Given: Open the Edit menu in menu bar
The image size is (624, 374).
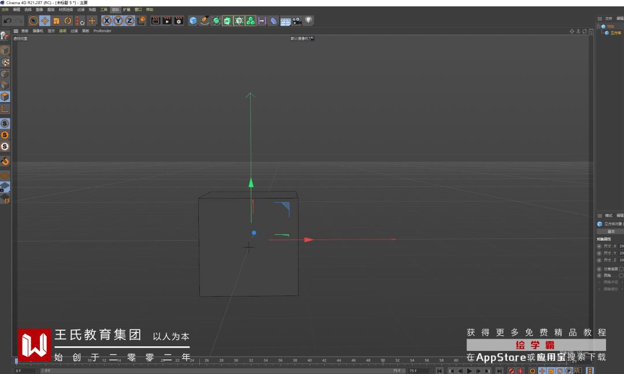Looking at the screenshot, I should 16,10.
